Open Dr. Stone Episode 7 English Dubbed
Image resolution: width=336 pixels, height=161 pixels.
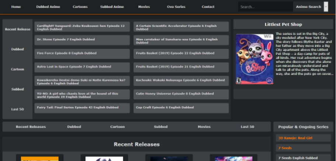[x=82, y=40]
